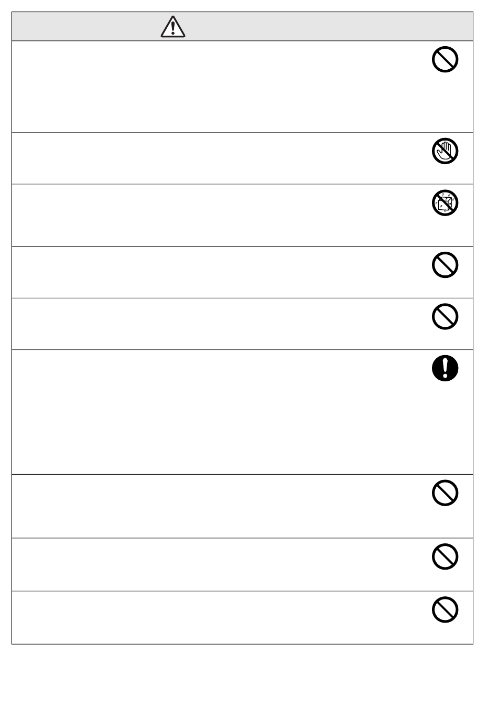This screenshot has height=728, width=498.
Task: Select the do-not-wet prohibition symbol
Action: click(x=445, y=202)
